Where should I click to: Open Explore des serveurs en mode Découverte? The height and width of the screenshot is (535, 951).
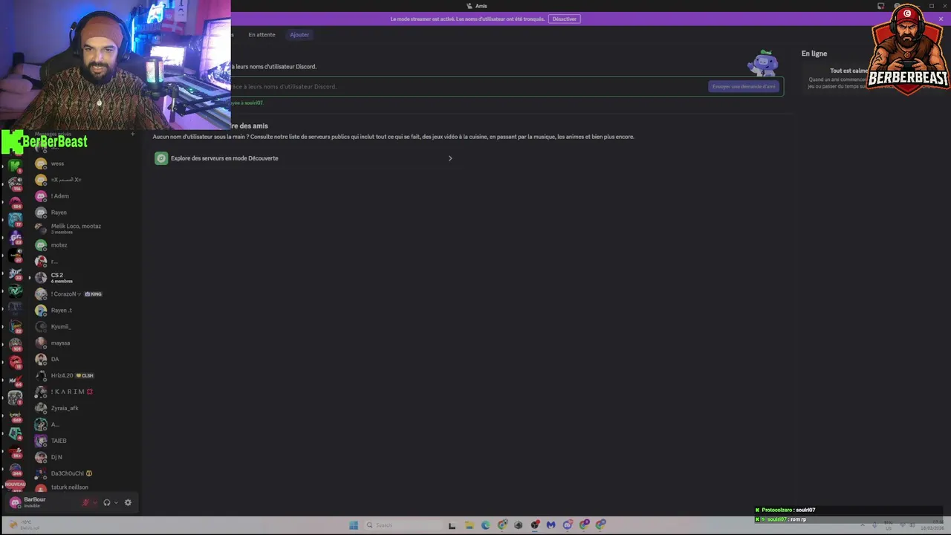[x=304, y=158]
